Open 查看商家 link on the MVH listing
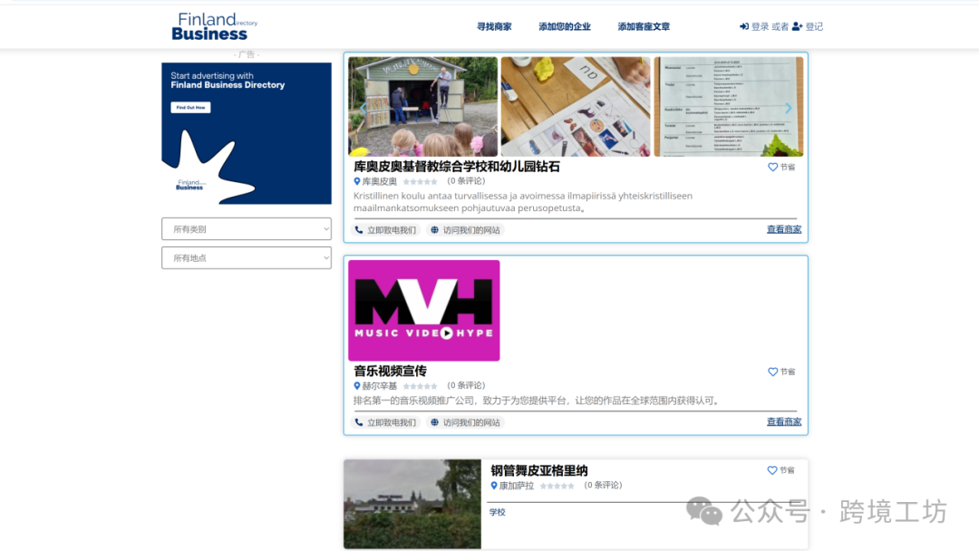 [782, 421]
